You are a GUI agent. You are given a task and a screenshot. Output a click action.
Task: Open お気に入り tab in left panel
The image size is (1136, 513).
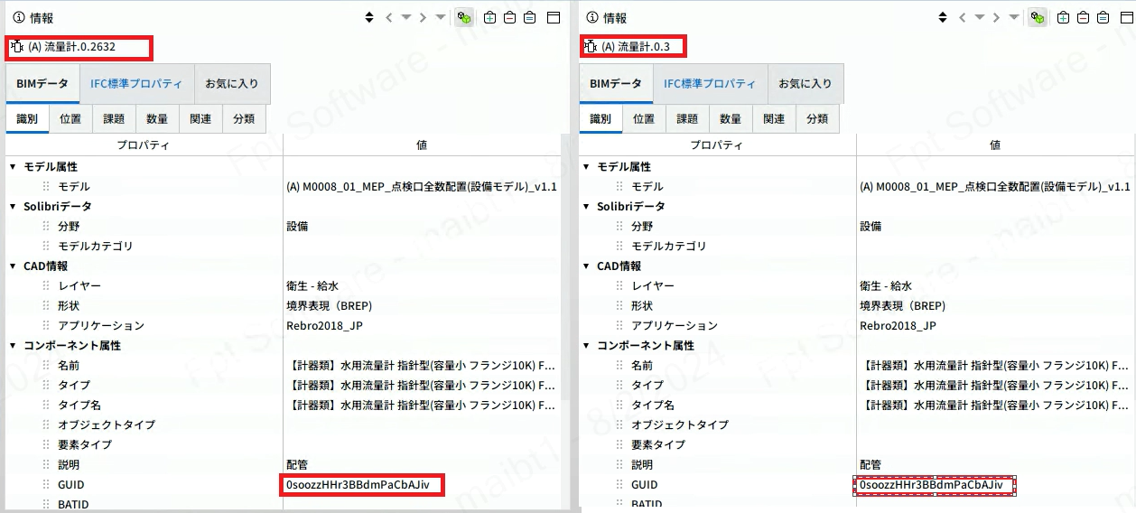[232, 83]
